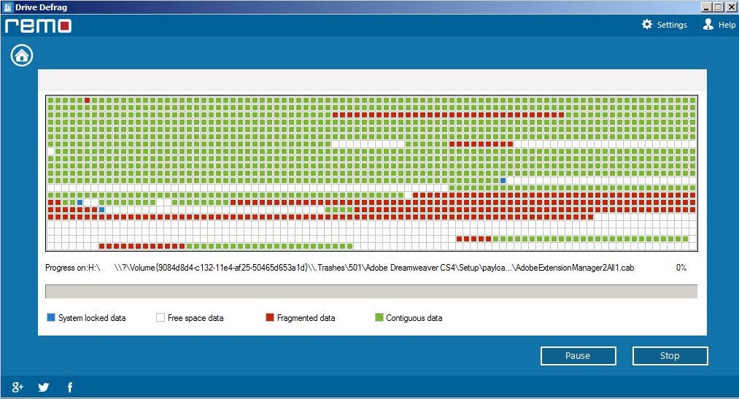Click the remo logo
This screenshot has height=399, width=739.
coord(38,26)
